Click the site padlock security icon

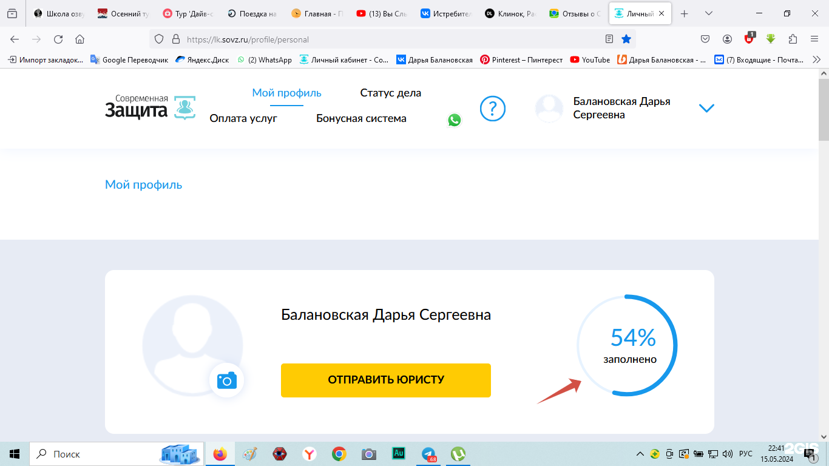coord(176,39)
